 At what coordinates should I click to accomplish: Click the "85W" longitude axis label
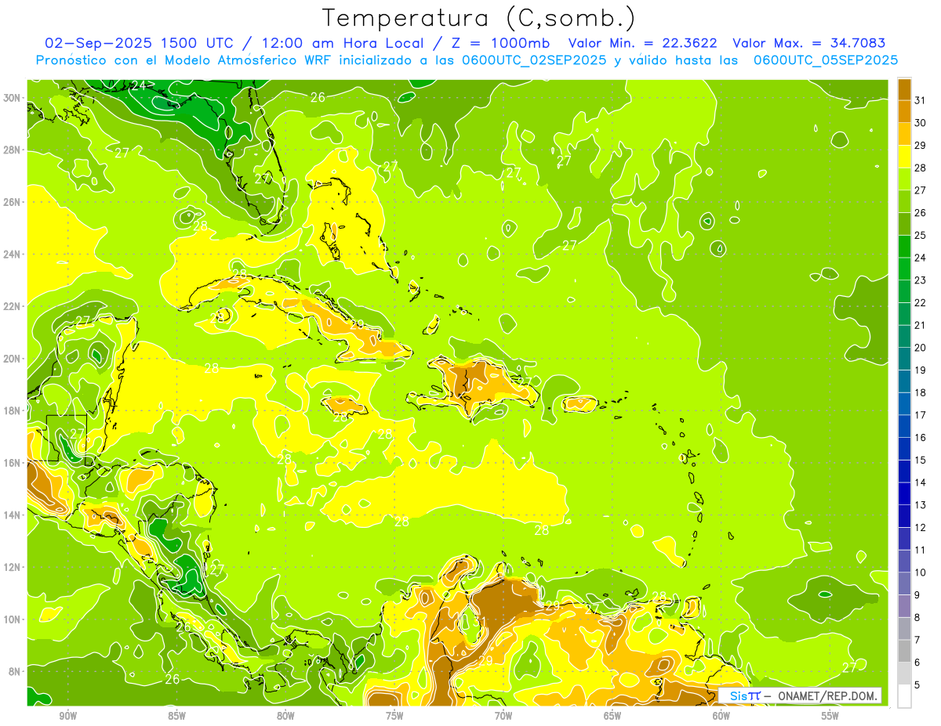pyautogui.click(x=176, y=715)
